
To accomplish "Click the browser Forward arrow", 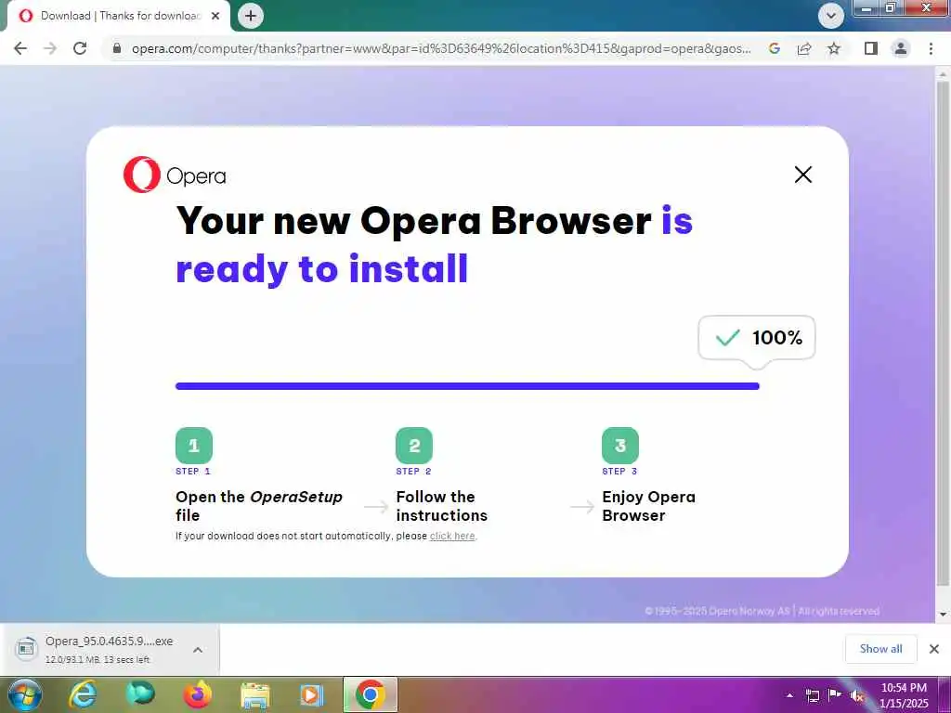I will point(50,48).
